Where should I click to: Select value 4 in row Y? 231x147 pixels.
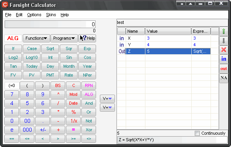coord(168,45)
